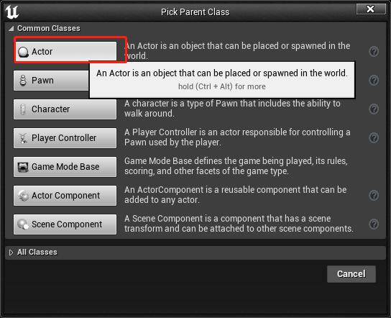
Task: Choose Game Mode Base as parent class
Action: pyautogui.click(x=65, y=167)
